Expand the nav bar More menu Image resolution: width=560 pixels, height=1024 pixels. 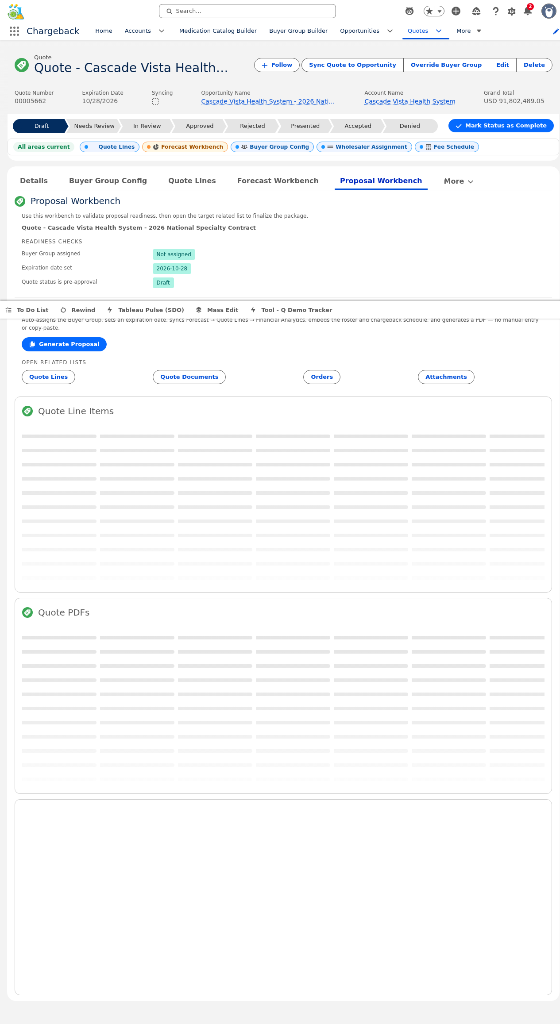pyautogui.click(x=469, y=31)
